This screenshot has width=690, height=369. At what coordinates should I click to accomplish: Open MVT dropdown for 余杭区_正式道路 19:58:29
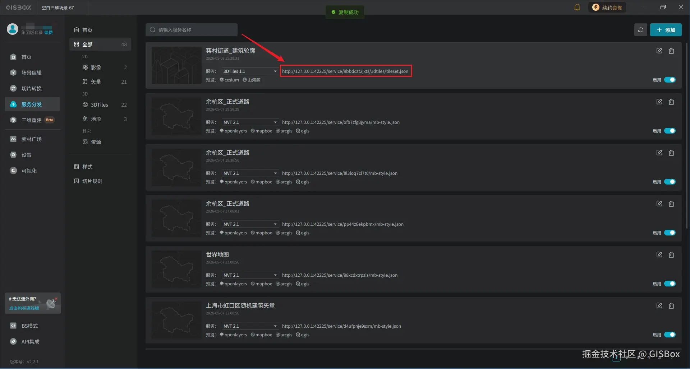pos(250,122)
